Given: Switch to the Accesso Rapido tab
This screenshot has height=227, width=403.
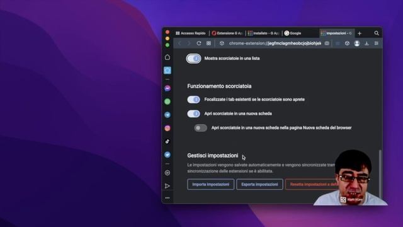Looking at the screenshot, I should 191,33.
